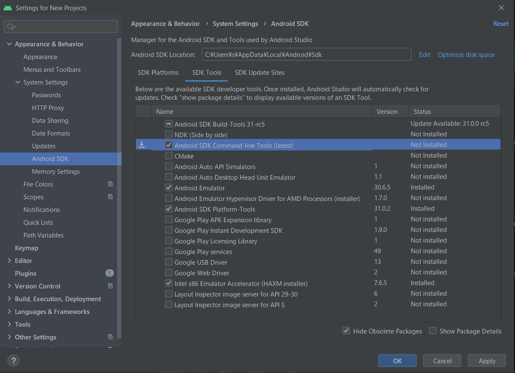Switch to the SDK Platforms tab
This screenshot has width=515, height=373.
click(x=158, y=73)
